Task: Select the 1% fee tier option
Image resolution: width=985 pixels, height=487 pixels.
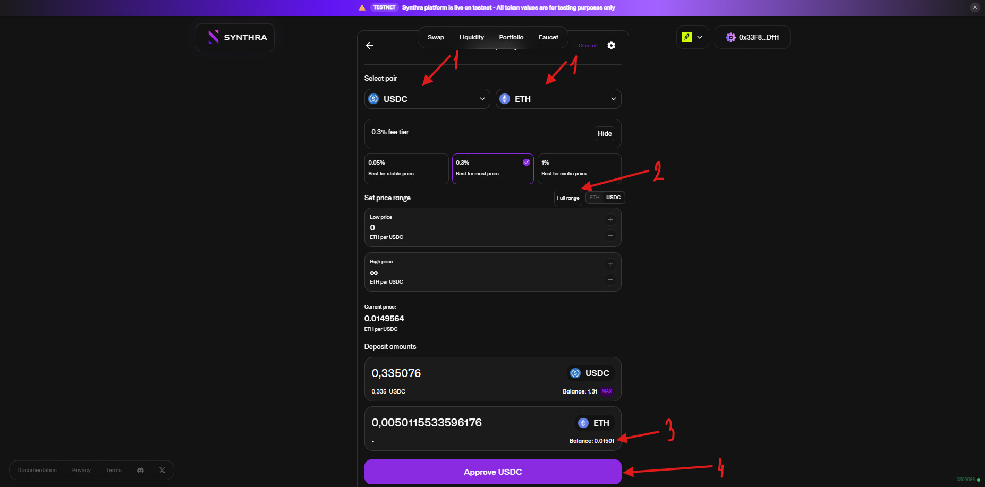Action: click(x=579, y=168)
